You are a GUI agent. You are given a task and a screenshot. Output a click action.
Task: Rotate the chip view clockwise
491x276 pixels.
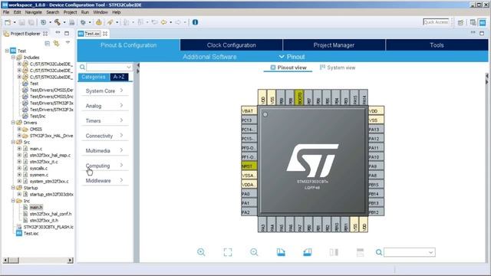[281, 252]
